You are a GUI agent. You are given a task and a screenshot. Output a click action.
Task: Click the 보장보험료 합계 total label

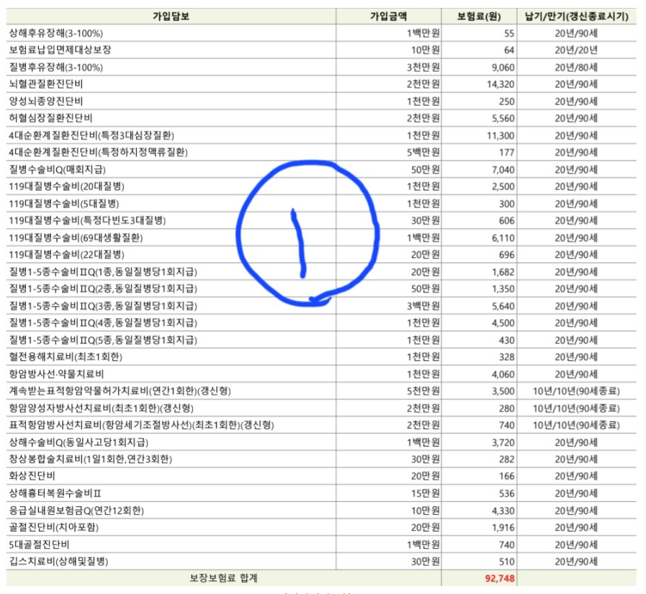pyautogui.click(x=223, y=578)
